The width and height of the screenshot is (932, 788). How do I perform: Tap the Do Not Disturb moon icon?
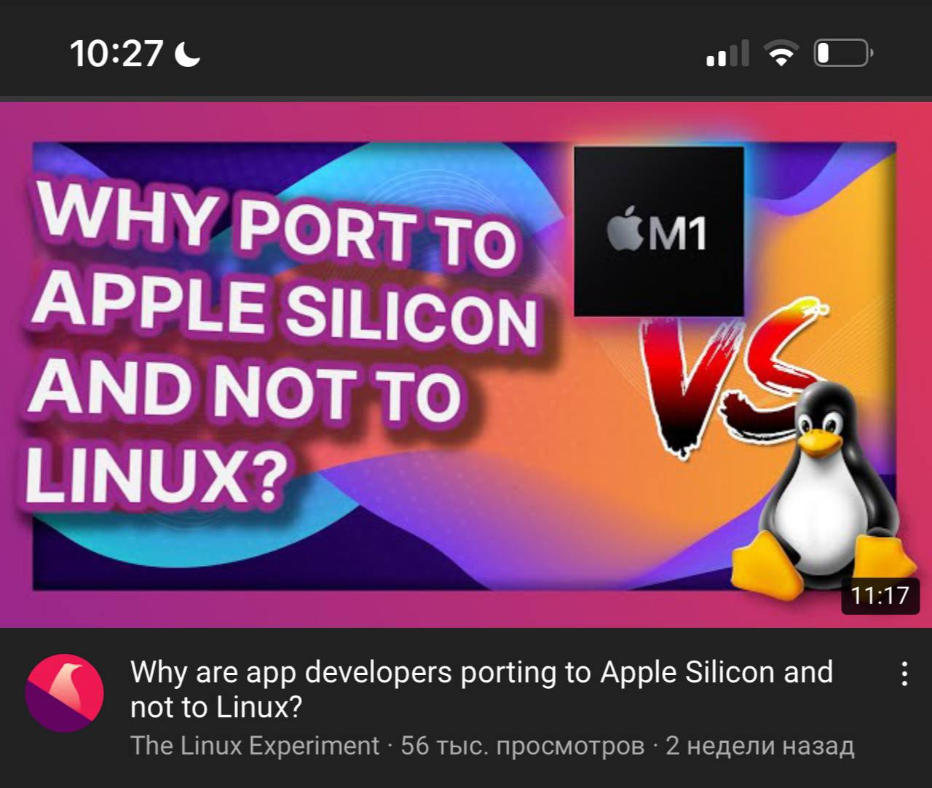[x=188, y=54]
